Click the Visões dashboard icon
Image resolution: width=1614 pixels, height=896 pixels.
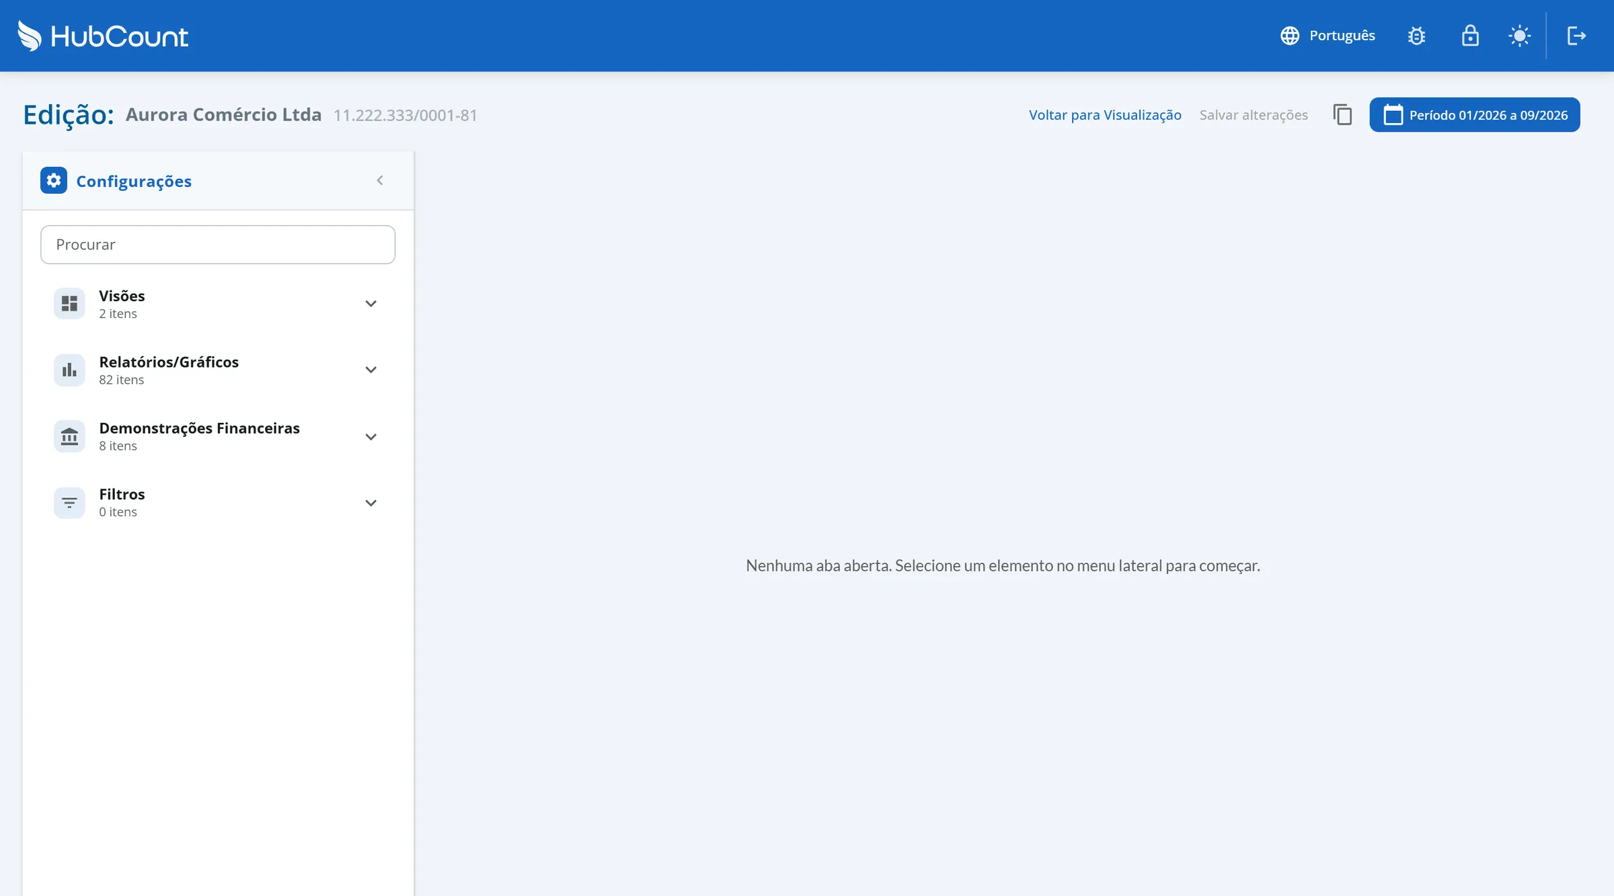[x=69, y=304]
